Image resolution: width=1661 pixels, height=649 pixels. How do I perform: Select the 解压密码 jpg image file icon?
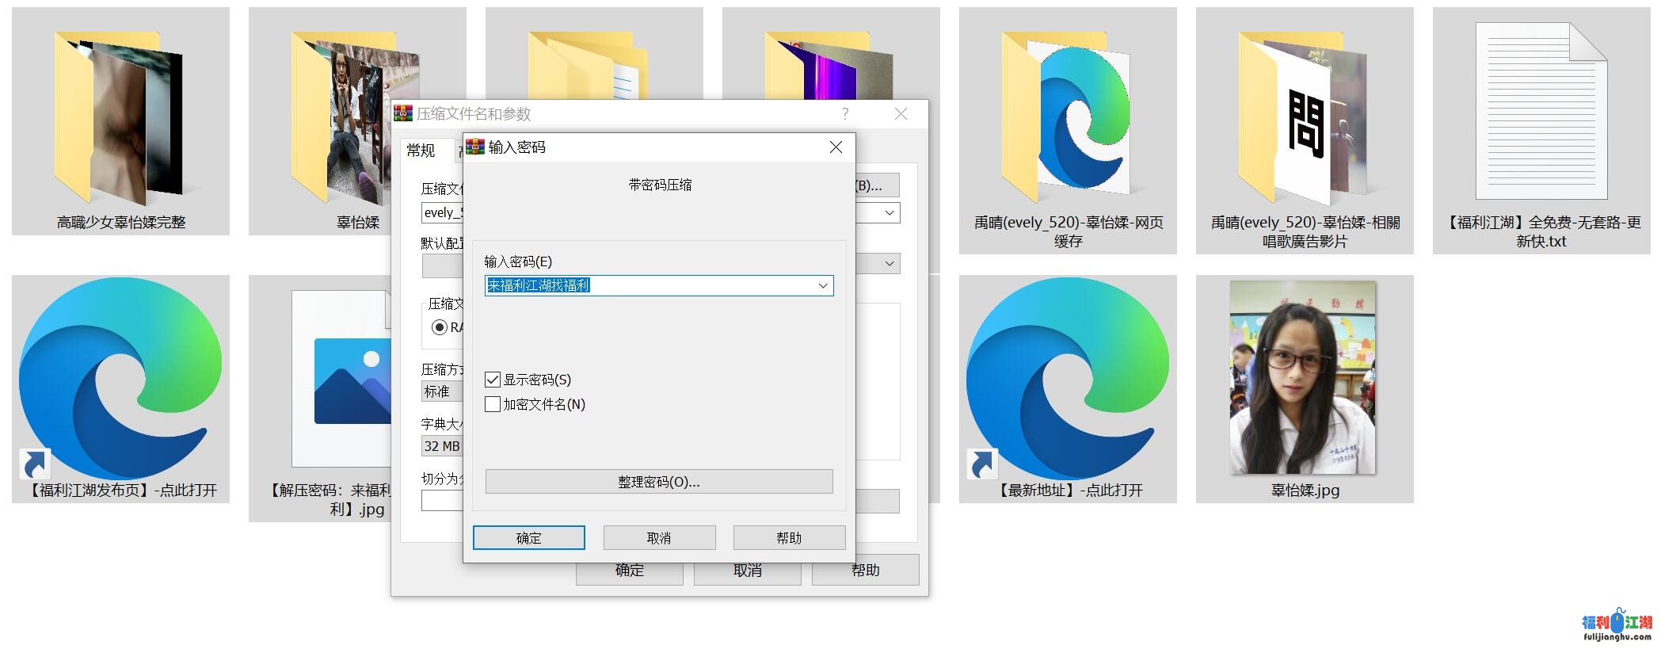click(341, 379)
